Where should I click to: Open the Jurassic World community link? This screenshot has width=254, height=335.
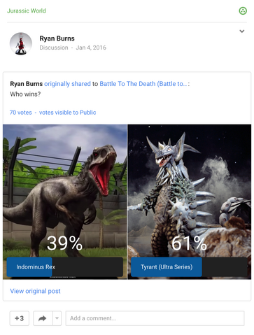27,10
